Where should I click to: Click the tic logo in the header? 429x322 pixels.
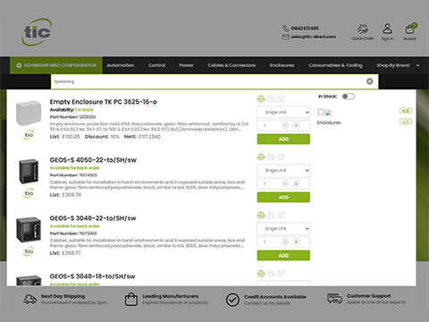pos(37,32)
